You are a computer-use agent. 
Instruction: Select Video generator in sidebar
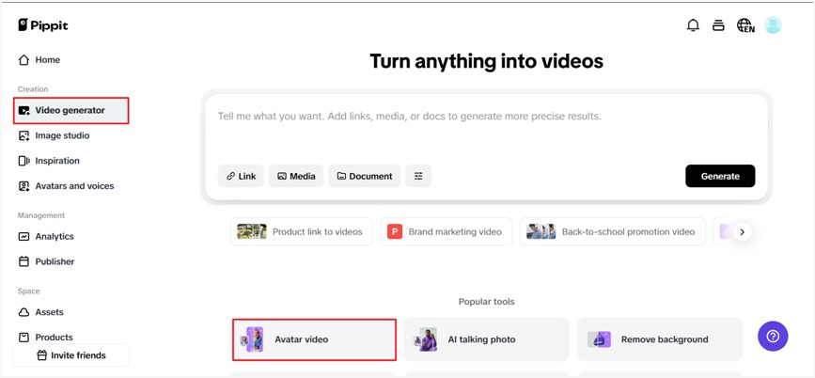tap(70, 110)
